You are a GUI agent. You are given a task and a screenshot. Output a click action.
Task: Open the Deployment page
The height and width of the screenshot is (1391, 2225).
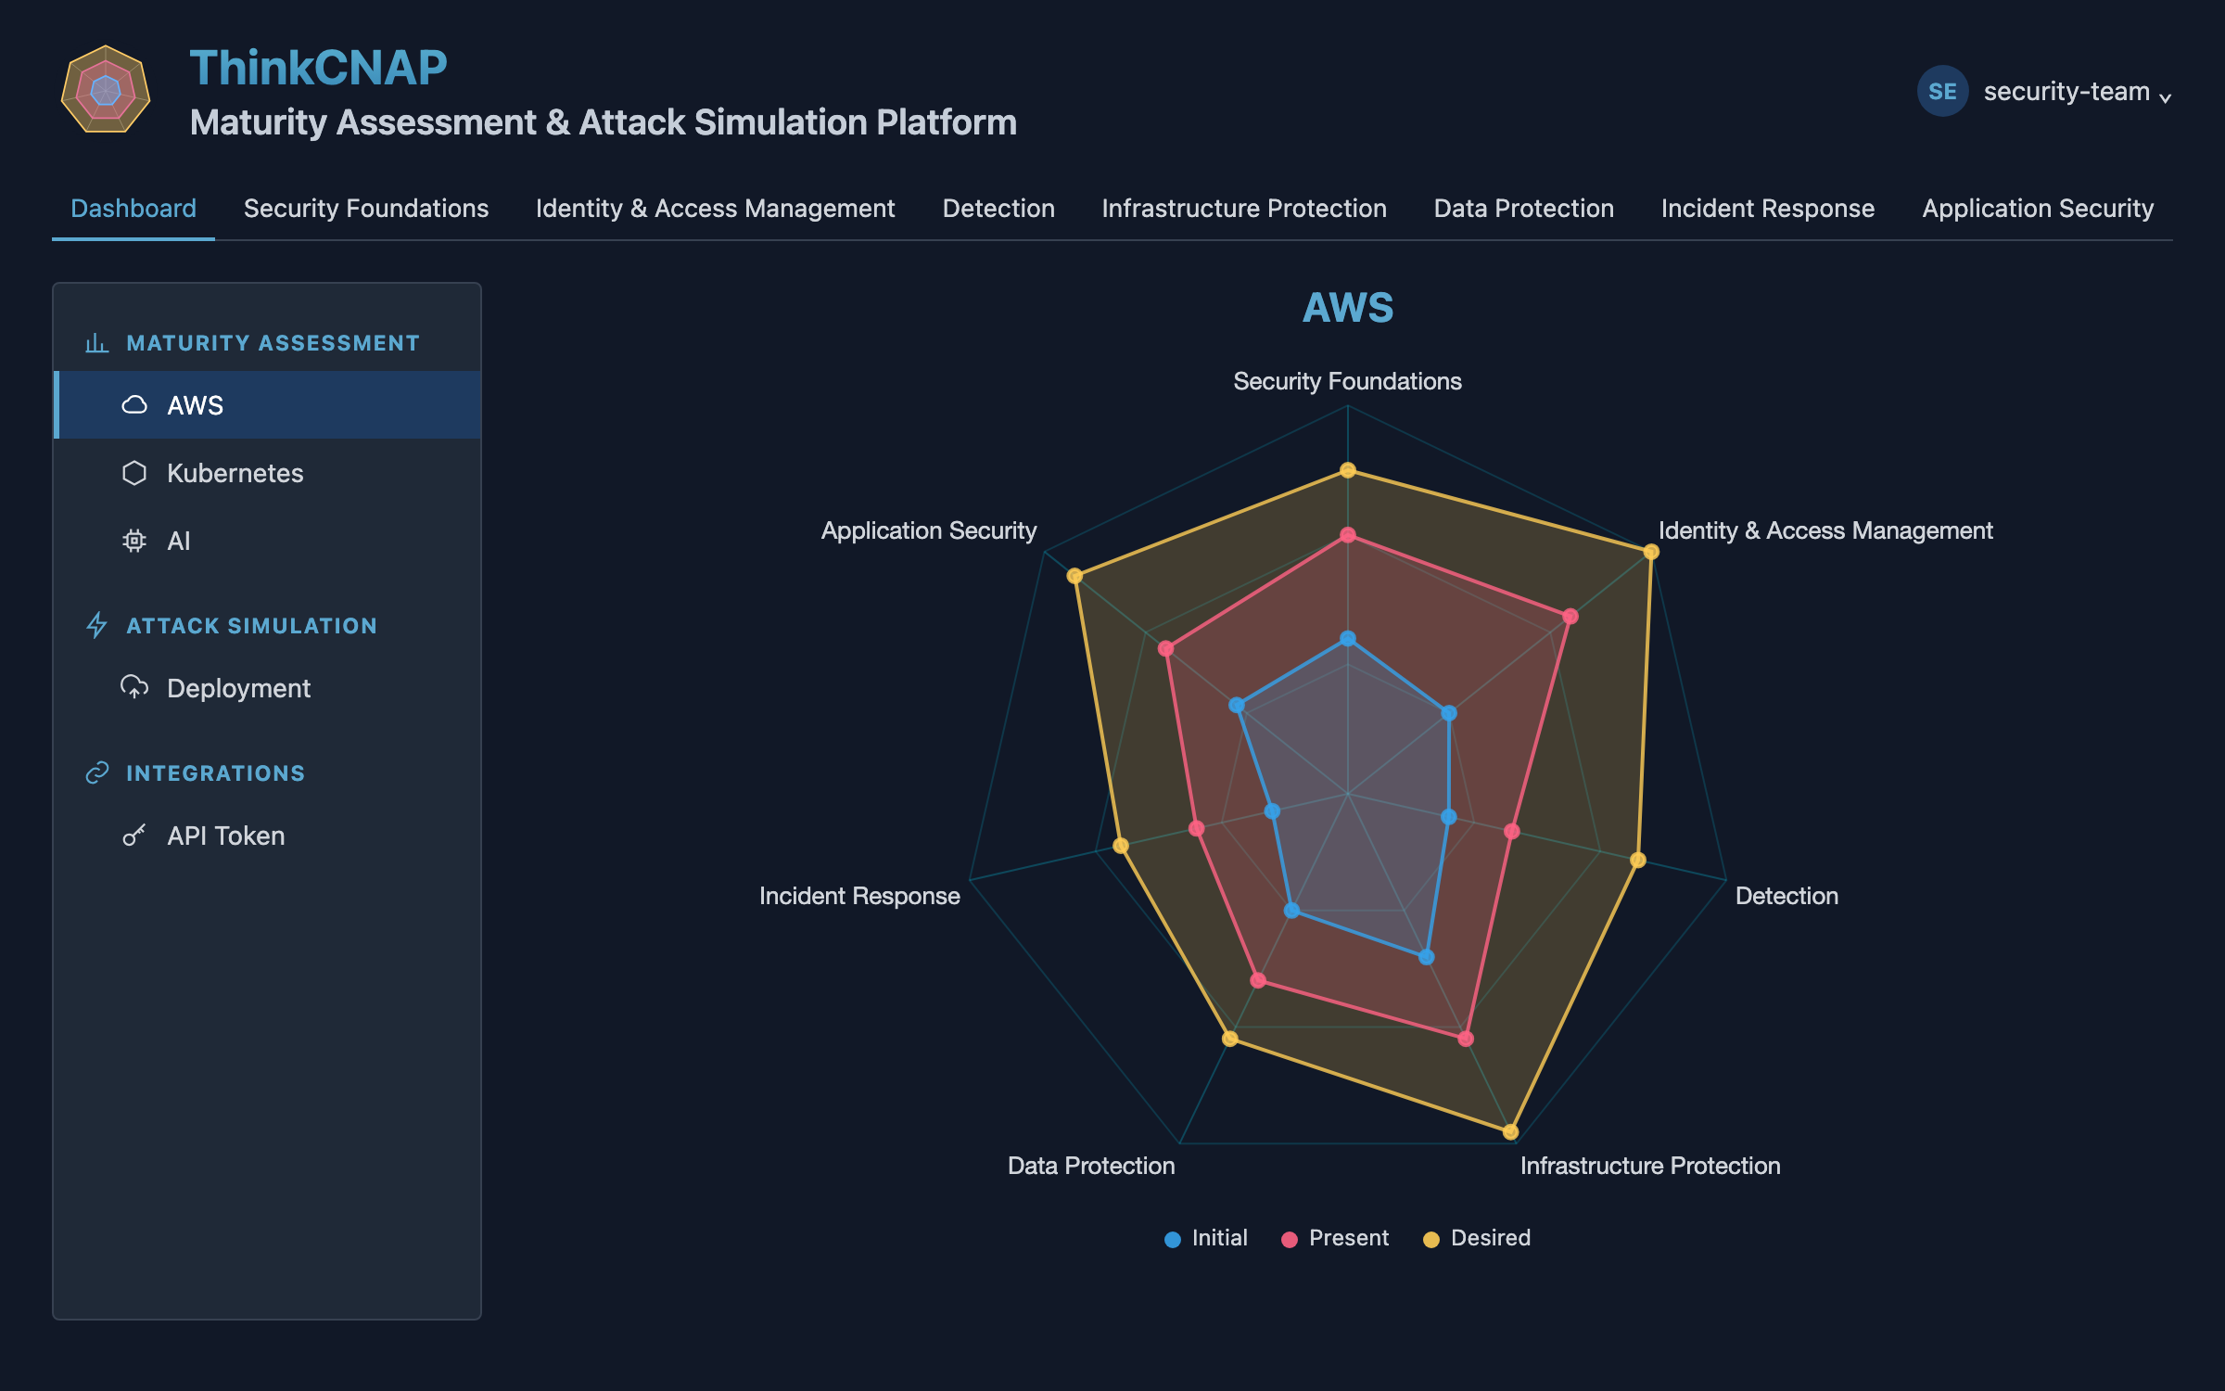click(267, 688)
